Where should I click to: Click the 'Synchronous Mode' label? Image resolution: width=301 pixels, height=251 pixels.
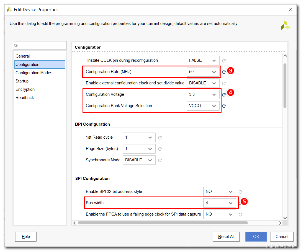pos(103,160)
